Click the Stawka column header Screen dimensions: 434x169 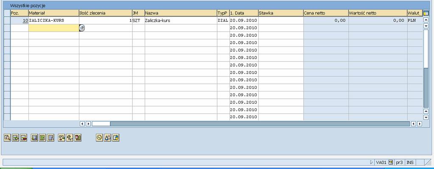pos(281,13)
